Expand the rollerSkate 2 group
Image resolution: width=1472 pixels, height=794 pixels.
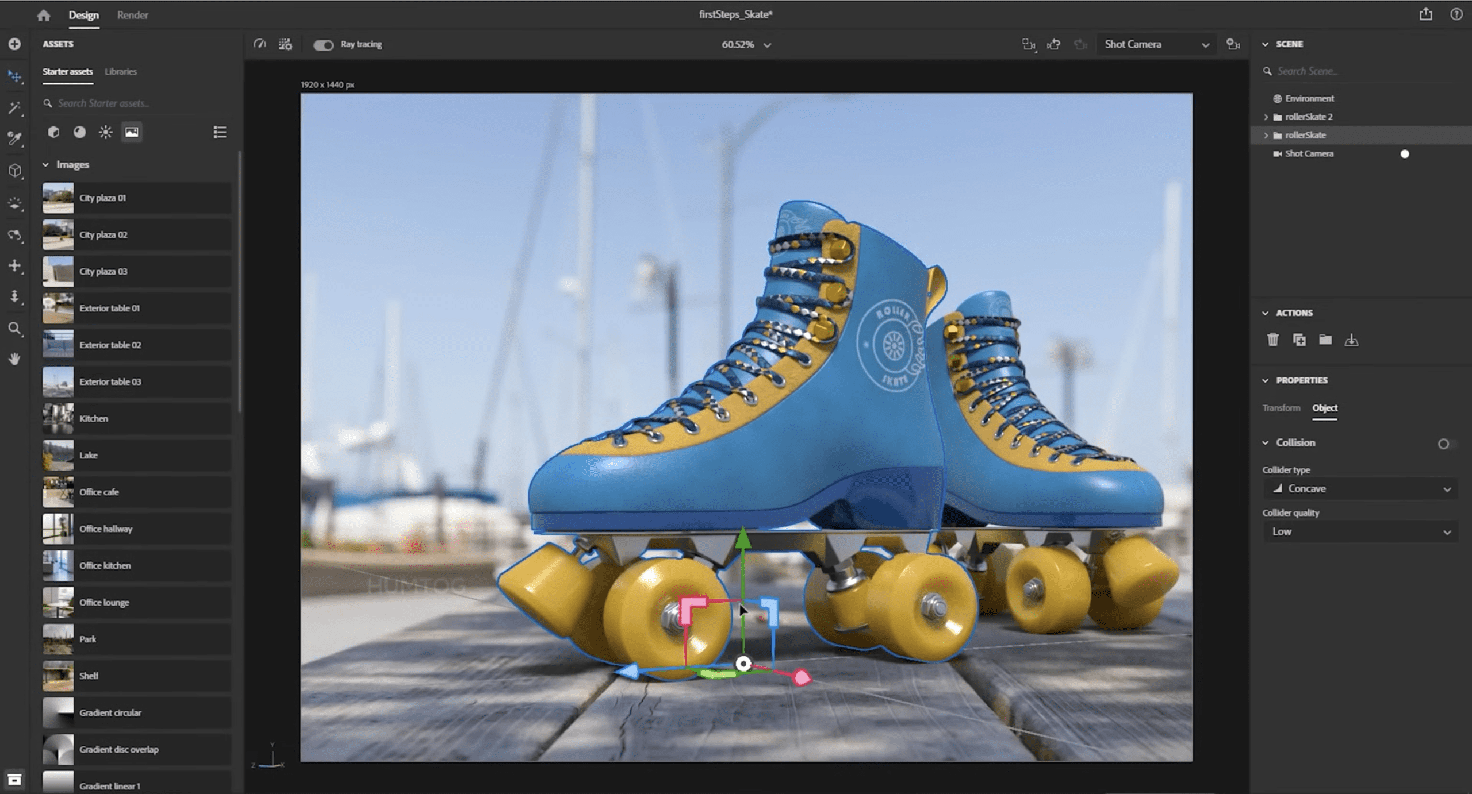pos(1266,117)
